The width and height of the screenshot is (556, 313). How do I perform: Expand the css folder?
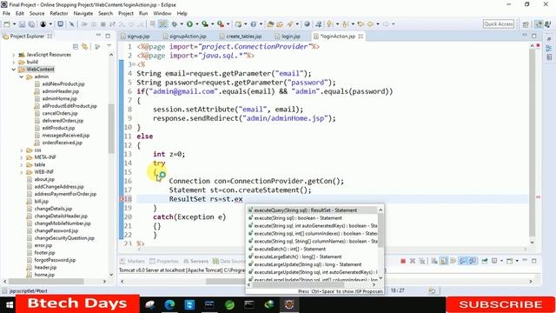21,150
